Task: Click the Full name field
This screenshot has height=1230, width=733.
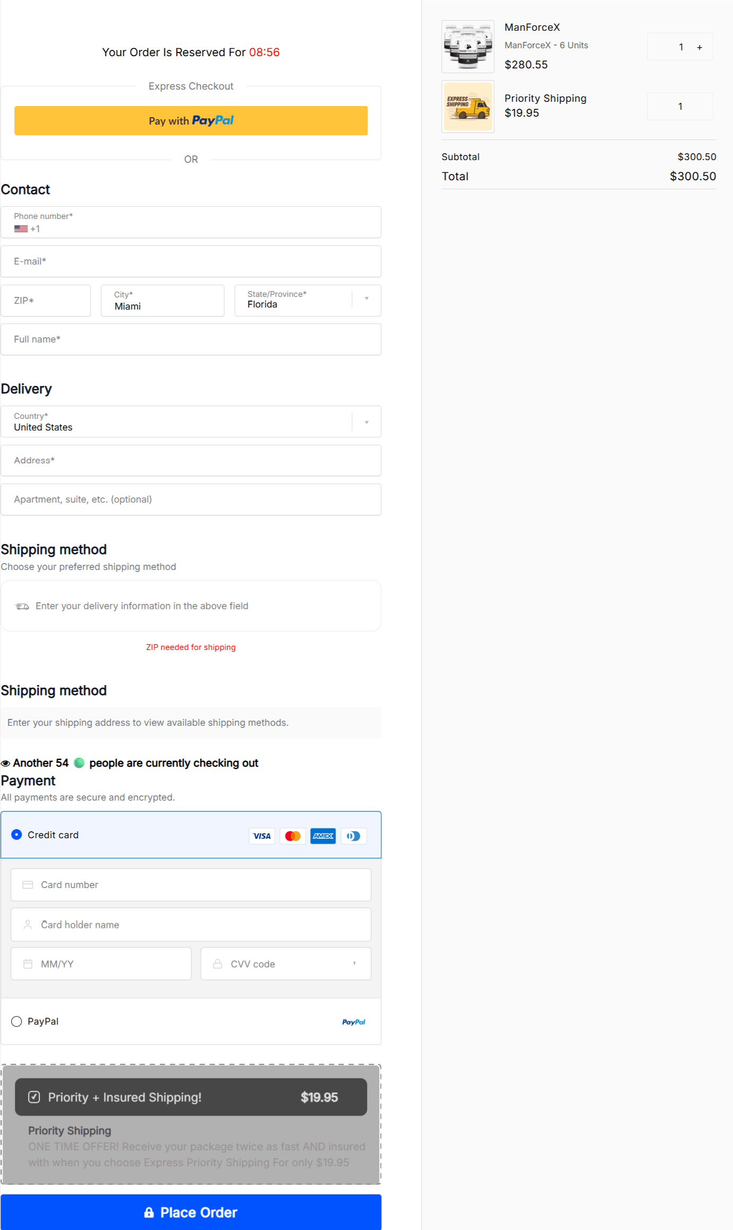Action: pos(191,339)
